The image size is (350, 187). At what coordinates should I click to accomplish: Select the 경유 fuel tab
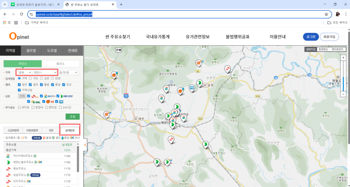51,130
